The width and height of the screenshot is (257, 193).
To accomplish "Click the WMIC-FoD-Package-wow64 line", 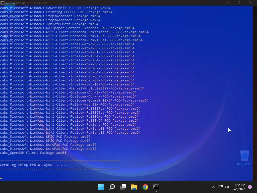I will (x=45, y=141).
